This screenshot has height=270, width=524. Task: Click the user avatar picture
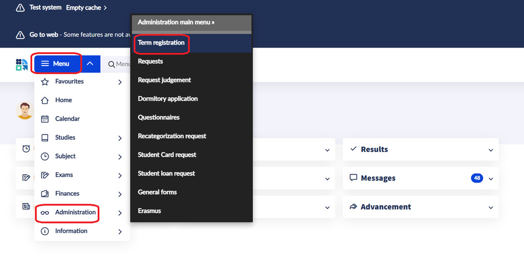click(x=25, y=110)
